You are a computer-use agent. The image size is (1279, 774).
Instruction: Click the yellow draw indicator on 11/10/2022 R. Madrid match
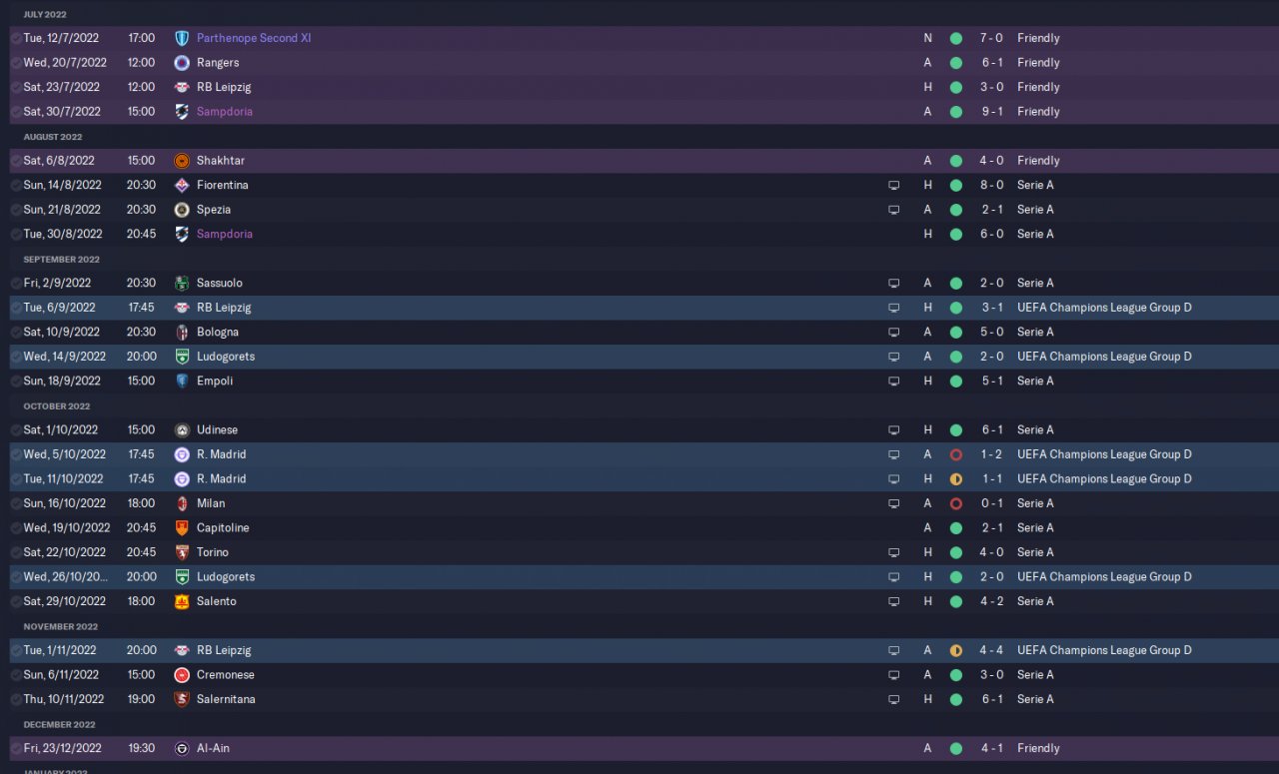click(956, 479)
